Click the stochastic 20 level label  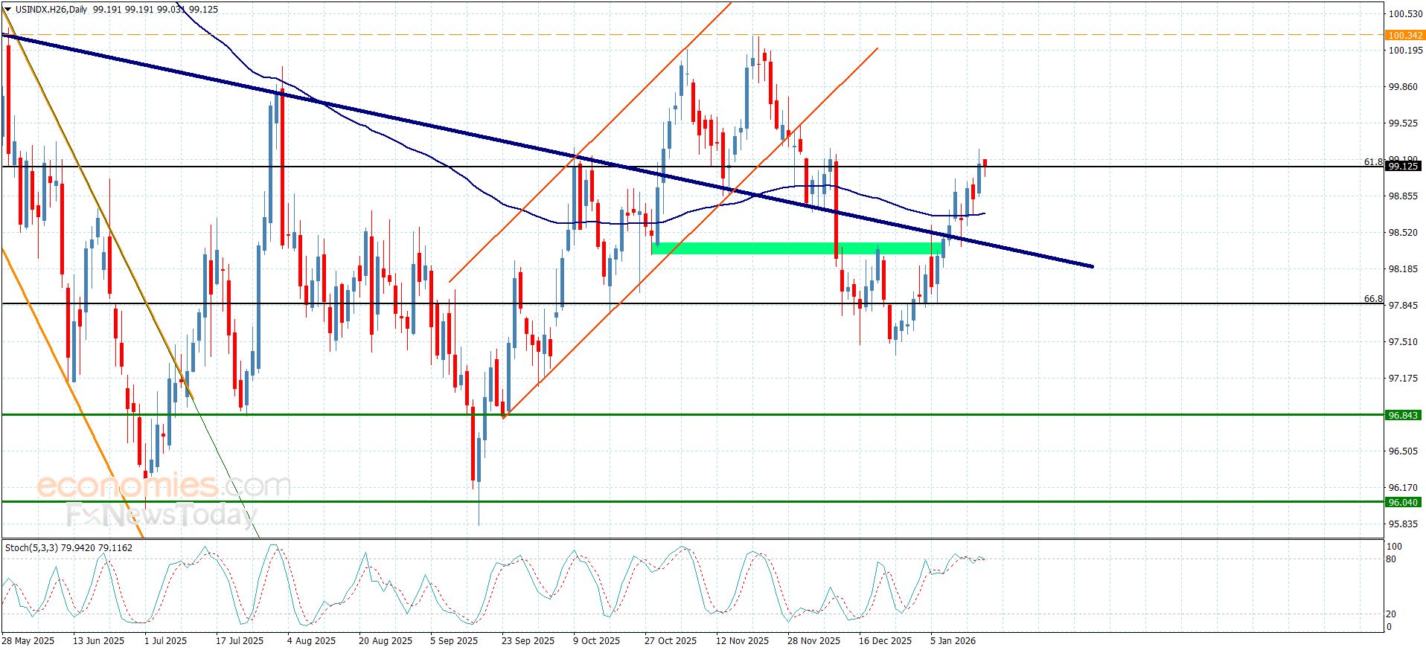point(1391,614)
